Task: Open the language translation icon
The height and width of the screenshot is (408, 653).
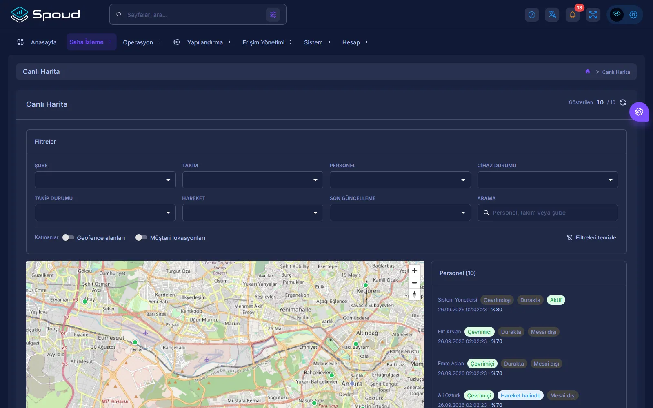Action: point(552,15)
